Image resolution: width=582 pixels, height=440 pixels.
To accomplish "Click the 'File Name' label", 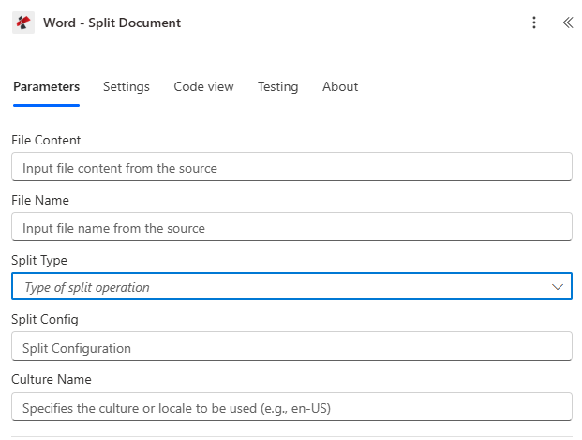I will [40, 201].
